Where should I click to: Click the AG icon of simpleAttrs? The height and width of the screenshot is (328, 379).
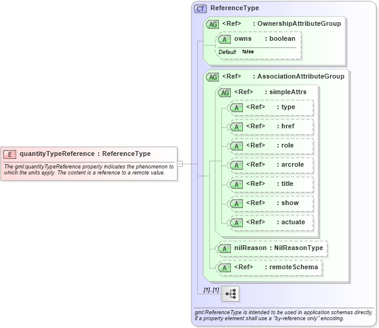tap(224, 92)
